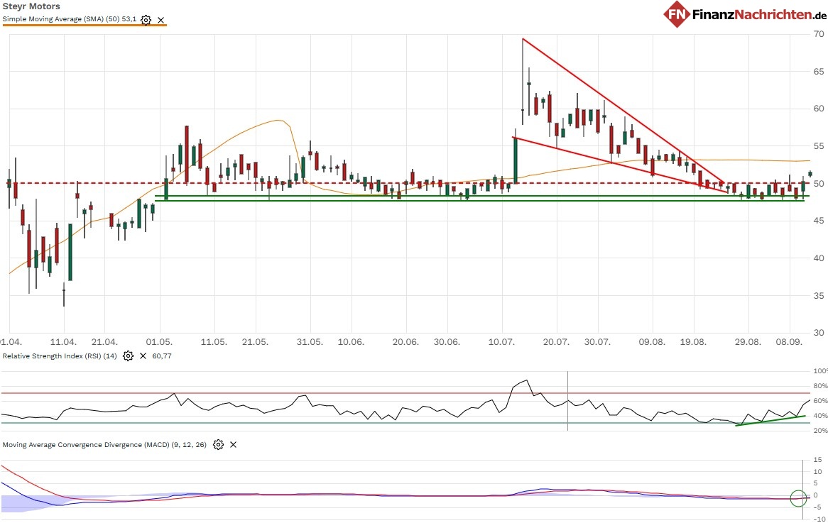Click the price axis label 65
Viewport: 828px width, 523px height.
click(x=819, y=71)
